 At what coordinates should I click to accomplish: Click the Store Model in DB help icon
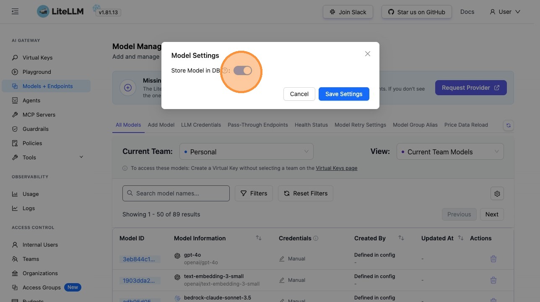[x=225, y=70]
